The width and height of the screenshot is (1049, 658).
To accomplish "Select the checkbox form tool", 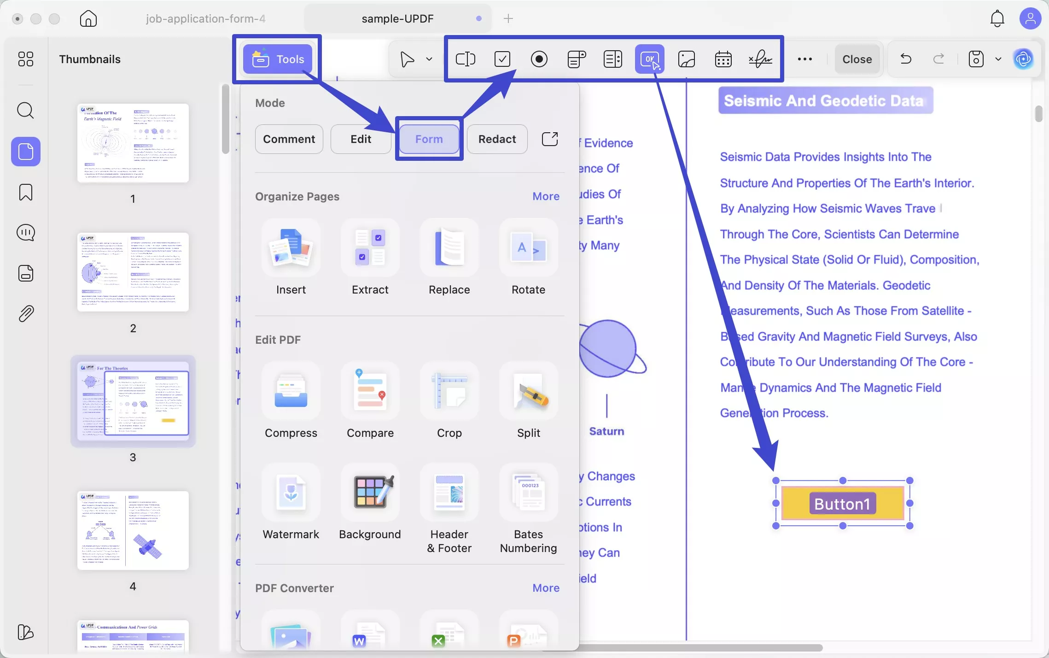I will click(x=502, y=59).
